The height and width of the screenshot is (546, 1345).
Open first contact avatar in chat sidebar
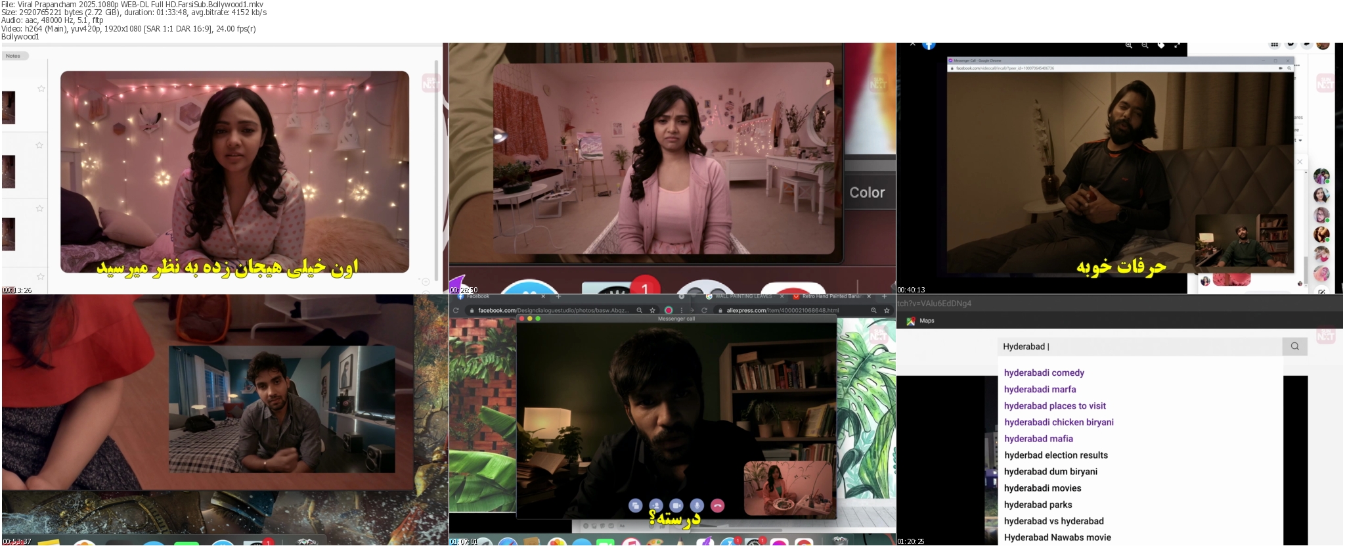click(1321, 176)
